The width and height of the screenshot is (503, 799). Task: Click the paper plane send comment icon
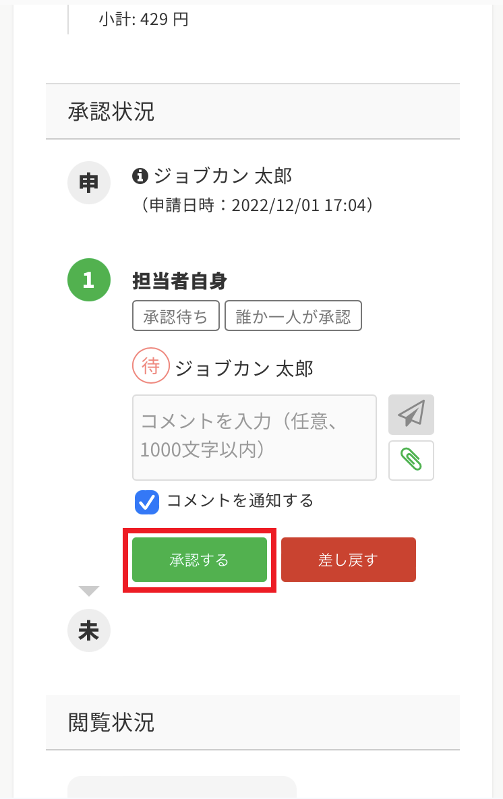point(411,414)
